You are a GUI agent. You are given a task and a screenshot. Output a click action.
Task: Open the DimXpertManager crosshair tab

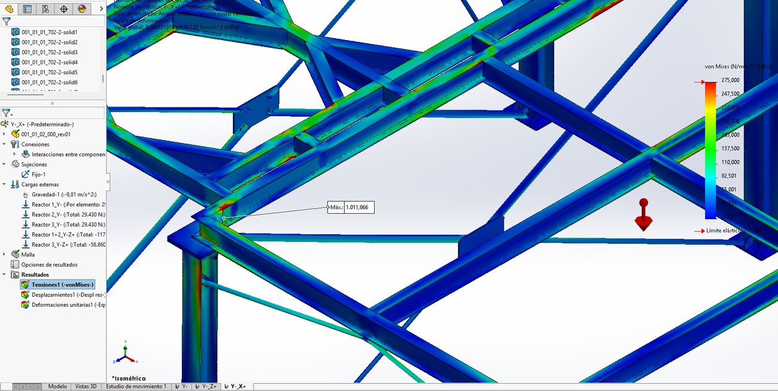click(x=63, y=9)
